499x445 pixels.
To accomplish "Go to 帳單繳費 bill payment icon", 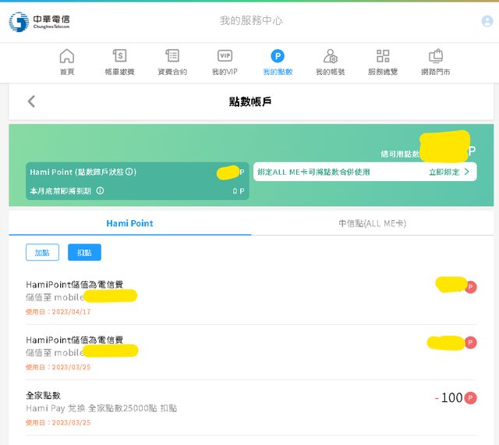I will (119, 62).
